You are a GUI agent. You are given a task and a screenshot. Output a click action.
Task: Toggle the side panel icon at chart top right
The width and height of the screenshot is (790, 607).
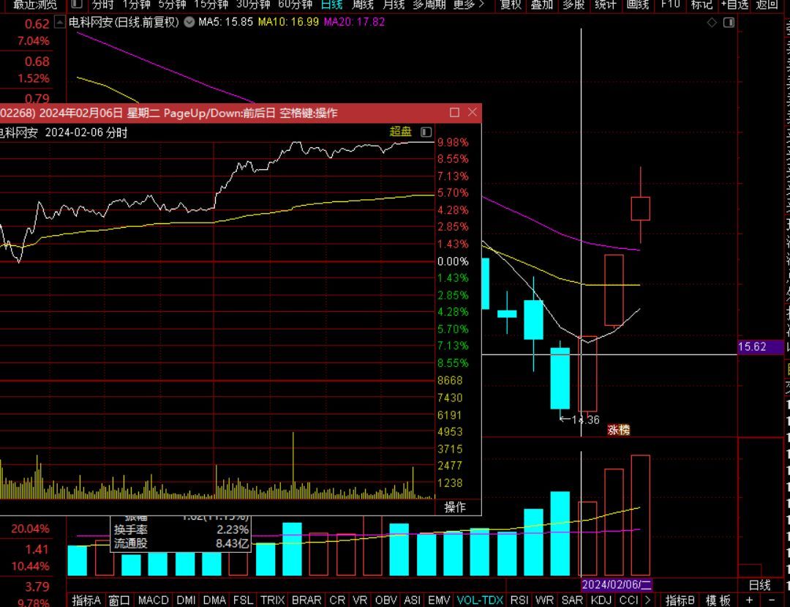729,23
